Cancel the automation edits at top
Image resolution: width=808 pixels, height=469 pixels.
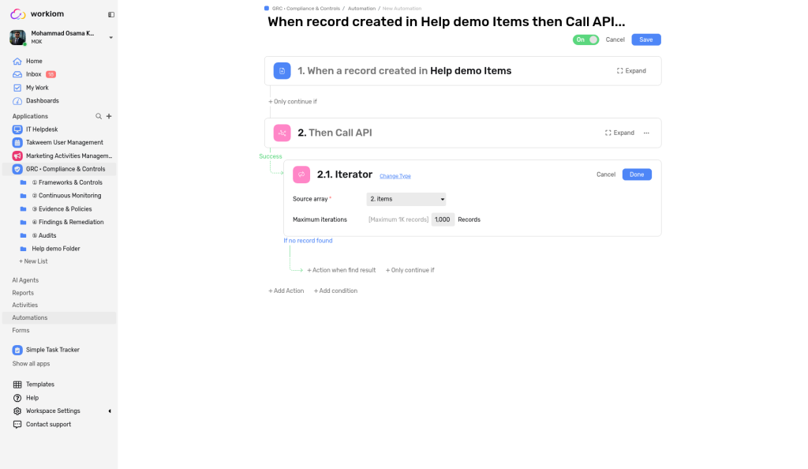pyautogui.click(x=615, y=39)
